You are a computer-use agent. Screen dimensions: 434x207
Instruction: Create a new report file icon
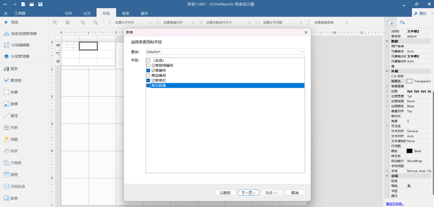point(23,4)
